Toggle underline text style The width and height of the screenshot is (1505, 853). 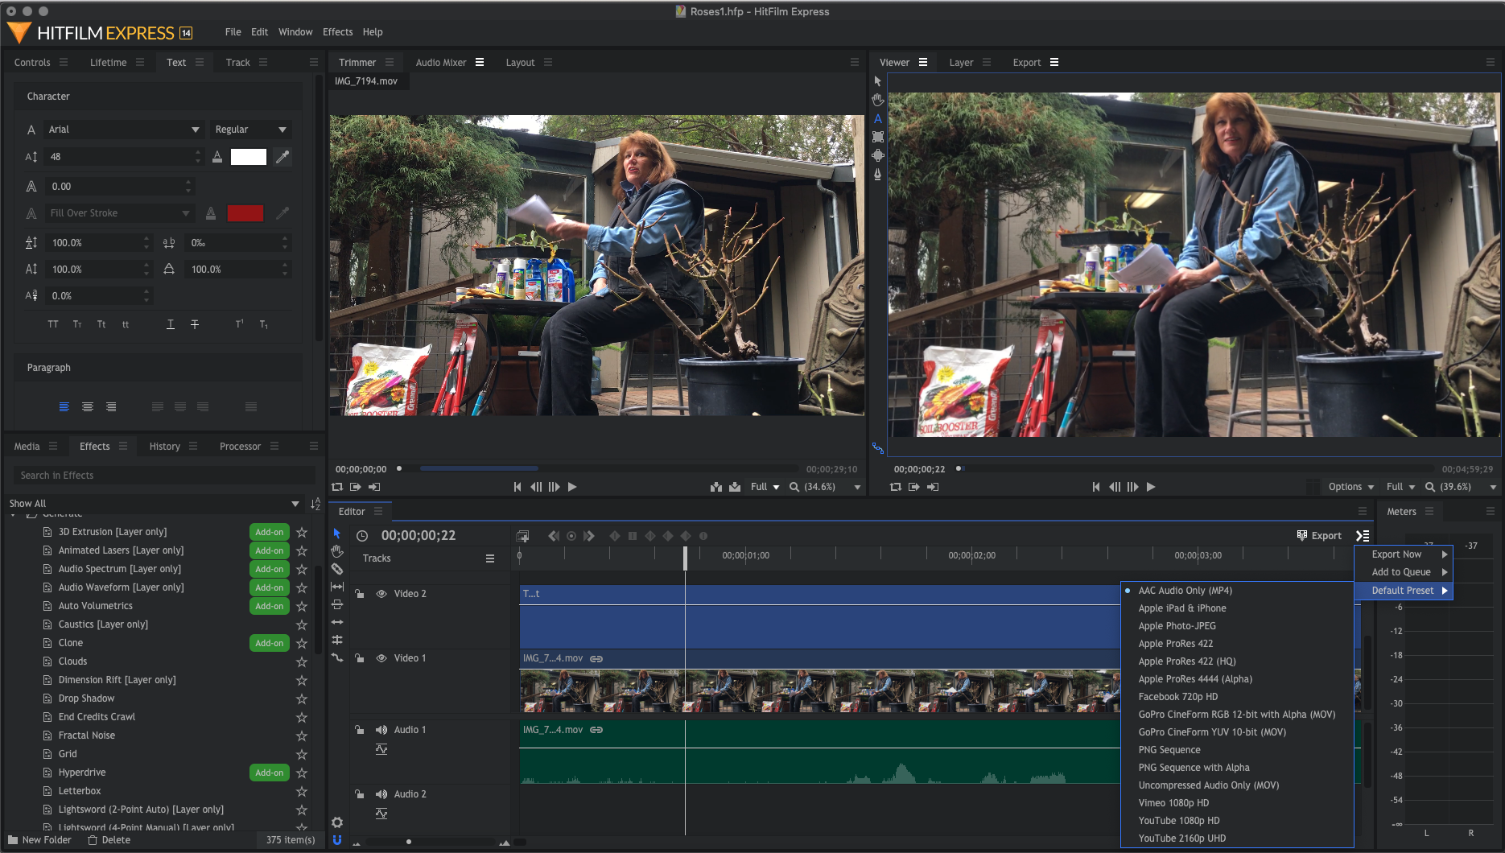(171, 324)
